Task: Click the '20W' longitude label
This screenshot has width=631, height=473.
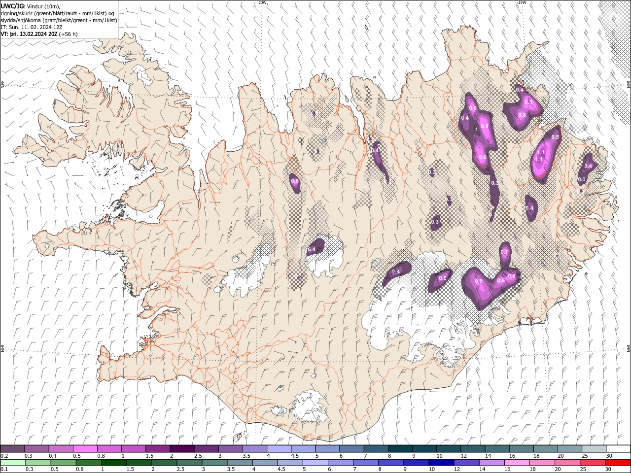Action: click(263, 2)
